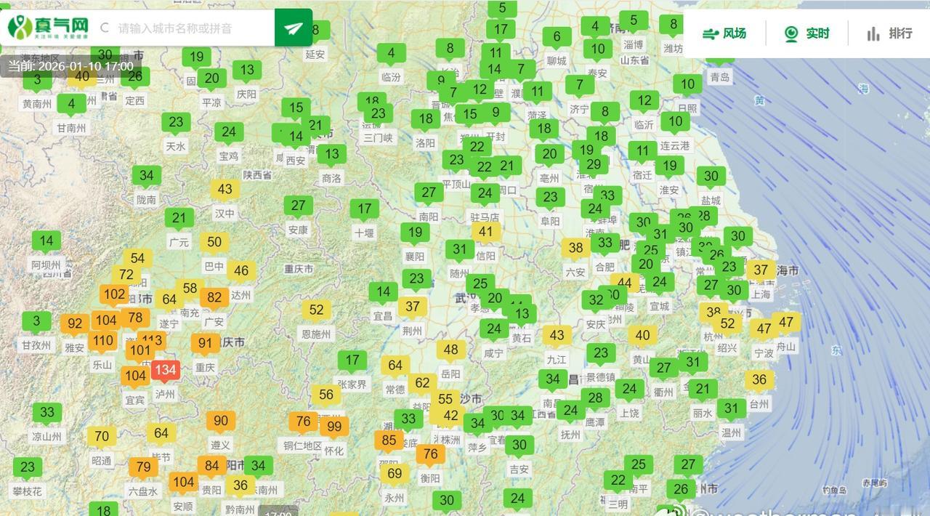The height and width of the screenshot is (516, 930).
Task: Click the 85 orange marker near 娄底
Action: [389, 441]
